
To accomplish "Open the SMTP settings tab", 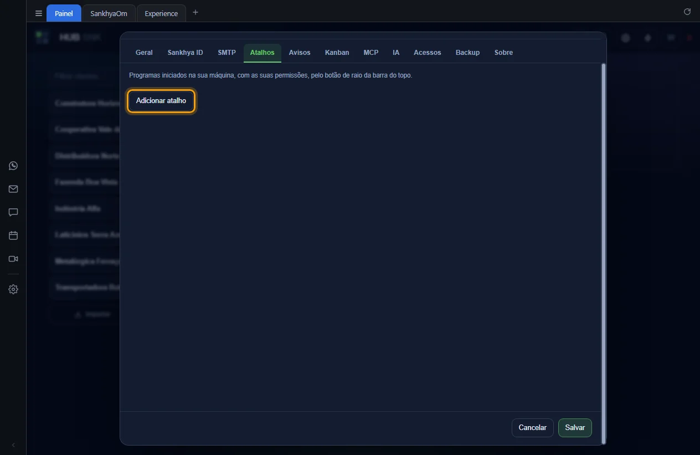I will [x=227, y=53].
